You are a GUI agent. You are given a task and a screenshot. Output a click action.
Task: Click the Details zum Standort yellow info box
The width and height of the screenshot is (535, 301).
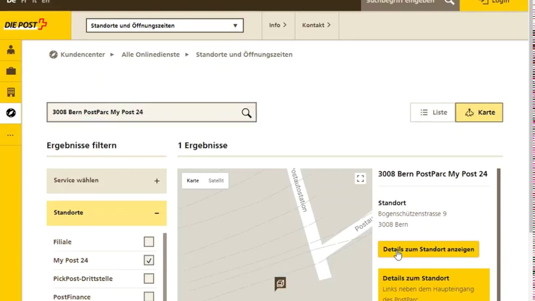pyautogui.click(x=434, y=285)
